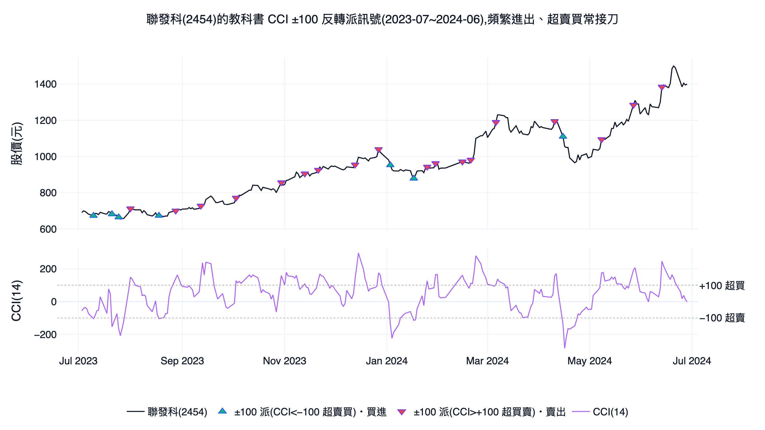Select the red sell marker in mid-September 2023
The image size is (765, 430).
point(201,206)
